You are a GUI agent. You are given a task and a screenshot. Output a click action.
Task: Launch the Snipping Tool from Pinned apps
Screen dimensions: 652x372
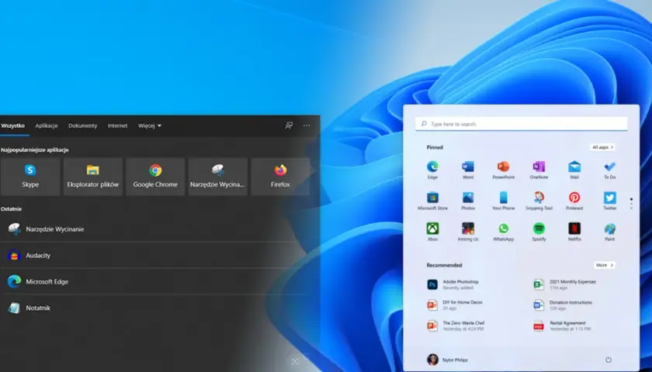(539, 201)
